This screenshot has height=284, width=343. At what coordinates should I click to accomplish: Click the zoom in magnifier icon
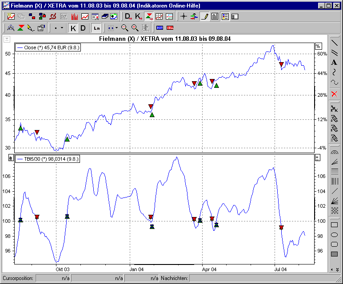click(135, 28)
